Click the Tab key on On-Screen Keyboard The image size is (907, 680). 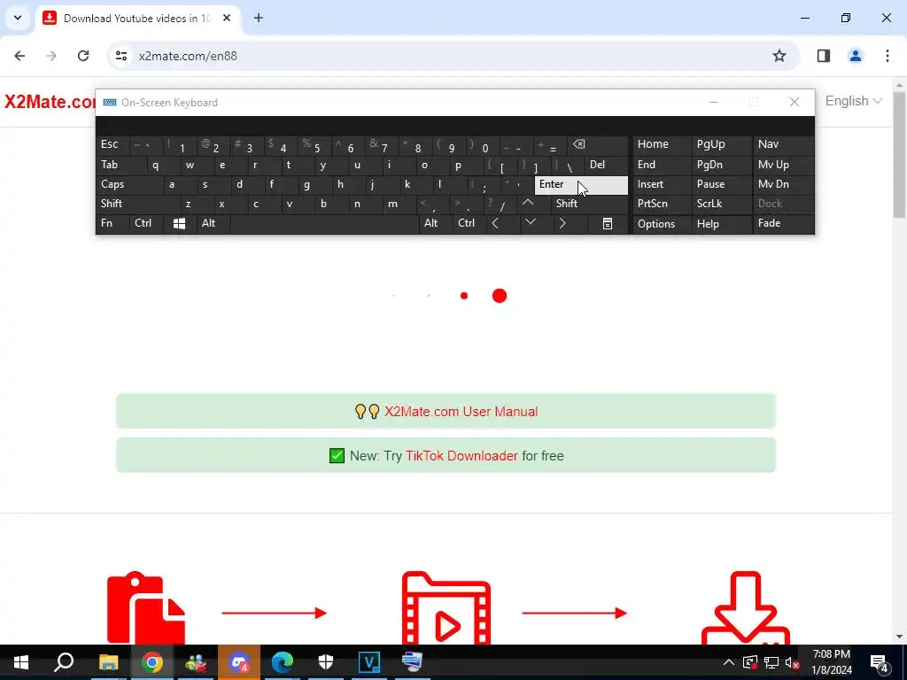pyautogui.click(x=120, y=165)
